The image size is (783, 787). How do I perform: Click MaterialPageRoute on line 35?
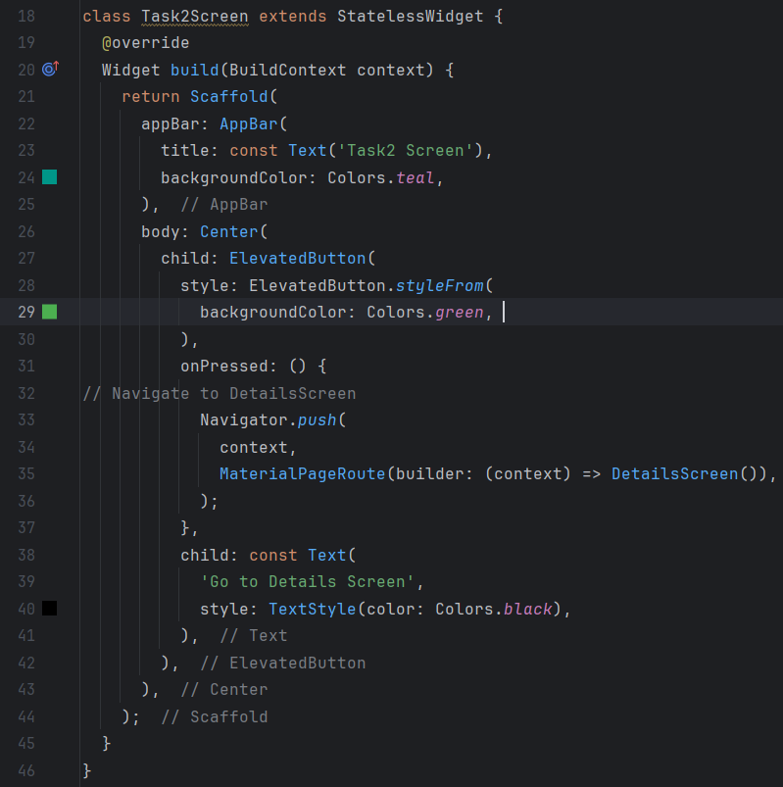[x=302, y=473]
